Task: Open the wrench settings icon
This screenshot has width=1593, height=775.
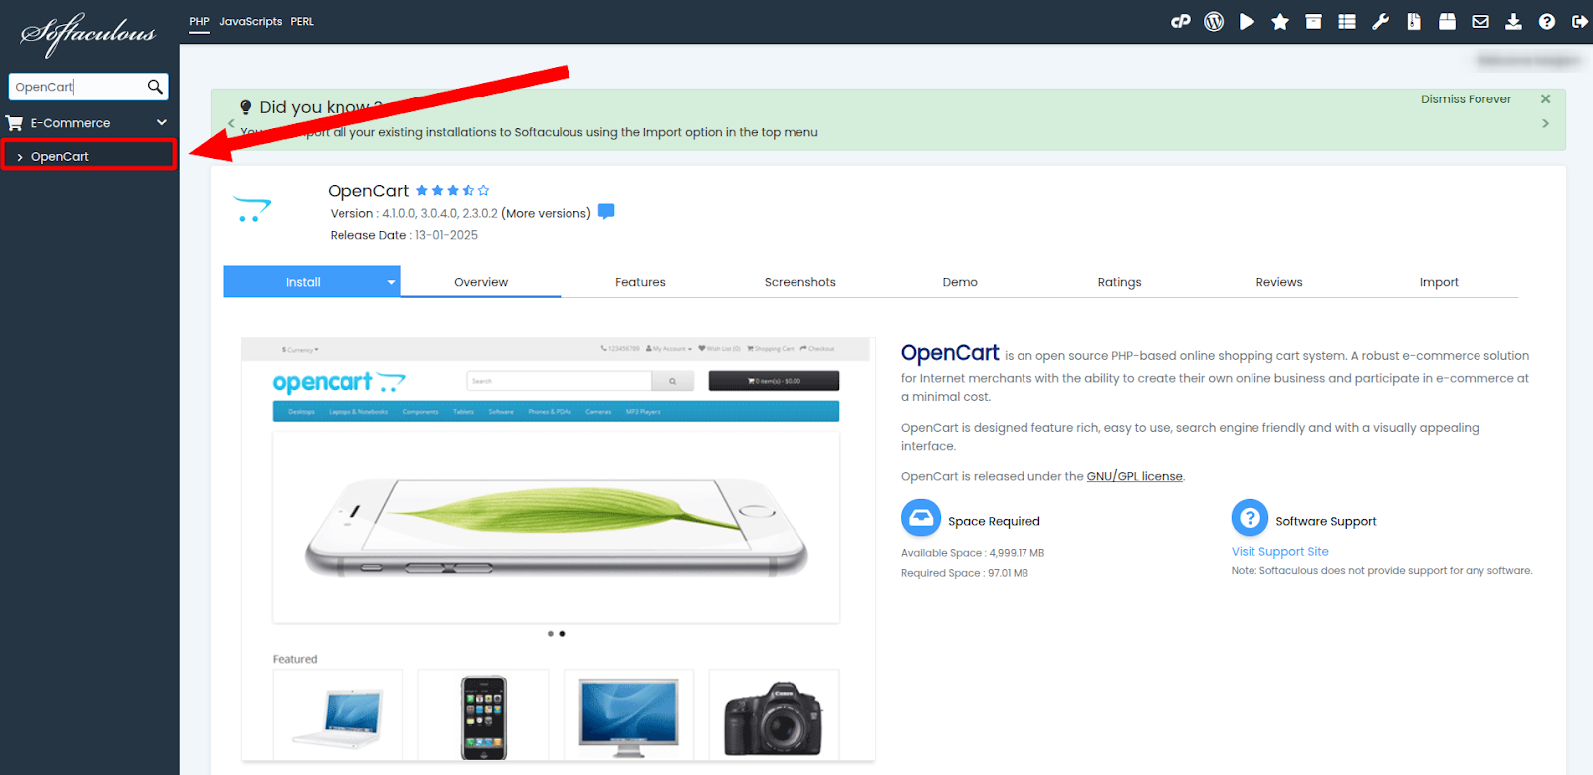Action: 1380,21
